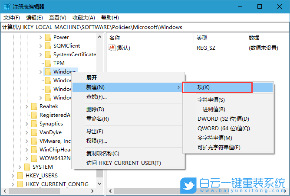
Task: Click the ab string icon of (默认) value
Action: [112, 48]
